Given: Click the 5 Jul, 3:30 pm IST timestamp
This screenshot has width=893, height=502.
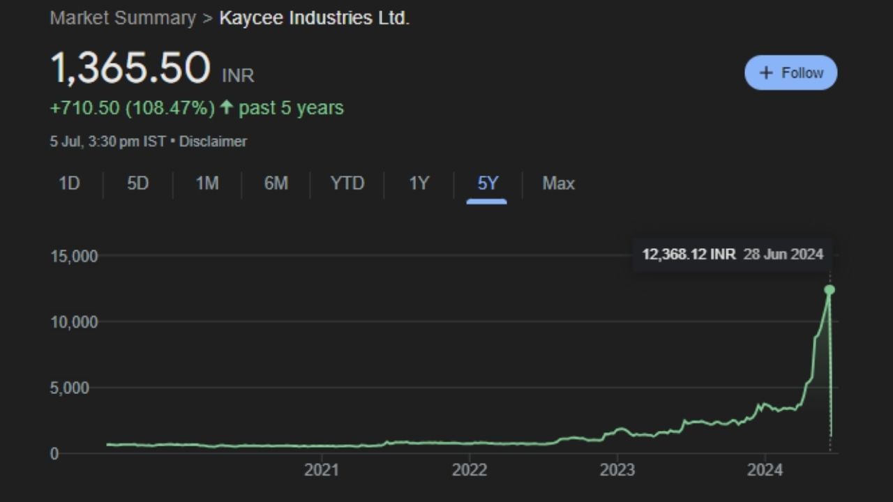Looking at the screenshot, I should (x=108, y=142).
